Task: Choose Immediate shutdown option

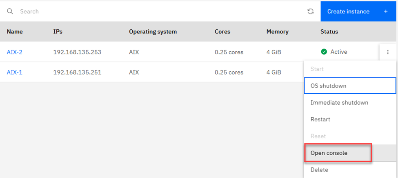Action: pos(350,103)
